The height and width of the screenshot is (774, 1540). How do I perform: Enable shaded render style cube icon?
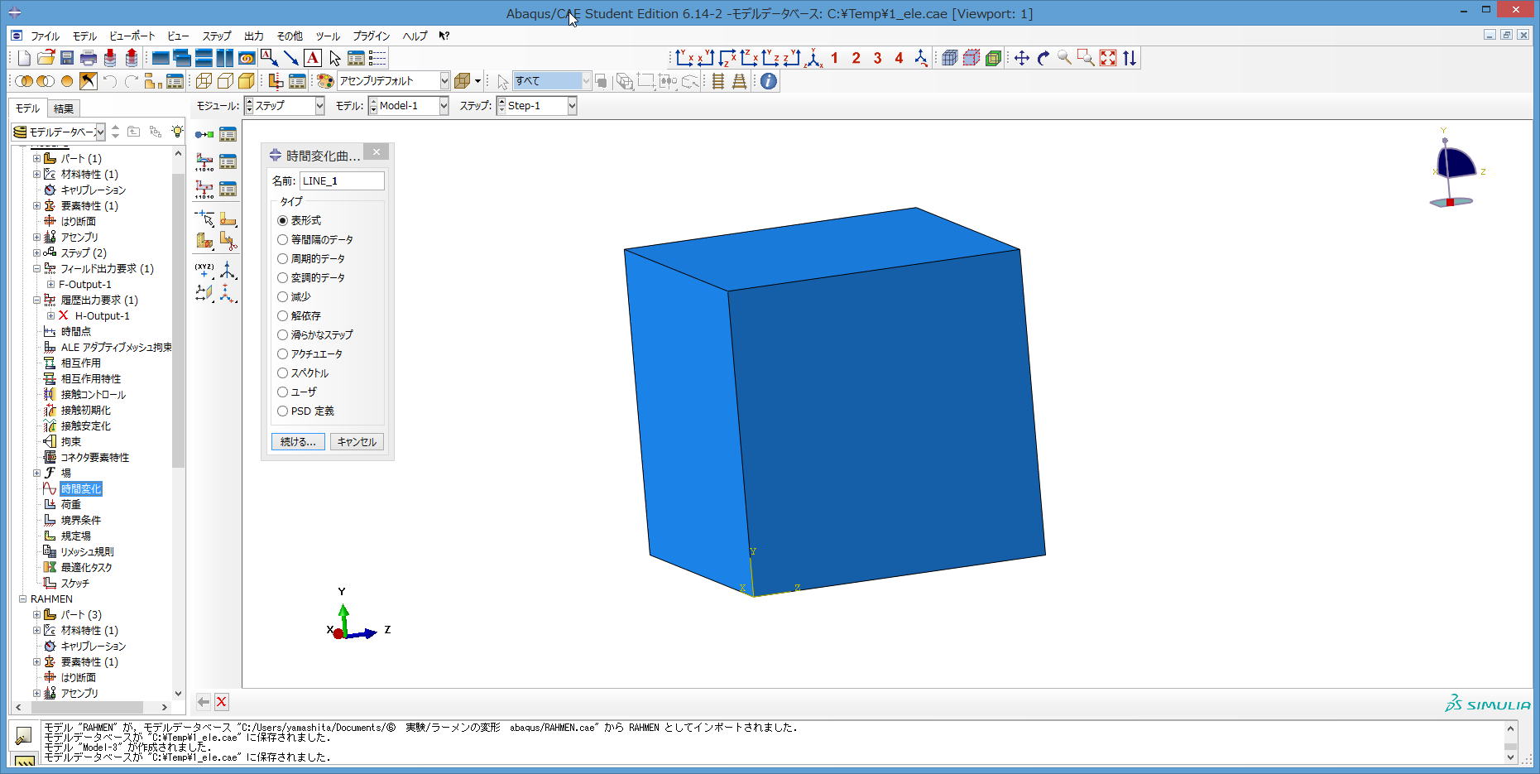(x=247, y=81)
